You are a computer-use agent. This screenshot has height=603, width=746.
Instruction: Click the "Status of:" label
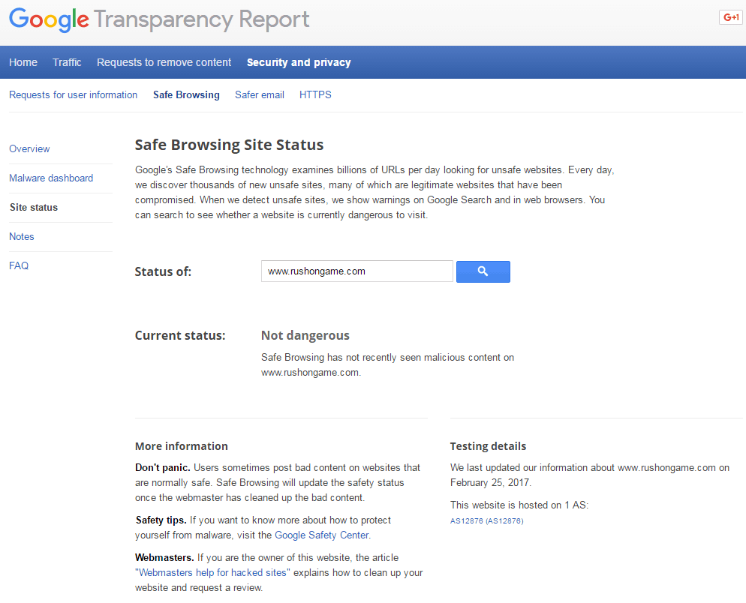click(x=163, y=271)
